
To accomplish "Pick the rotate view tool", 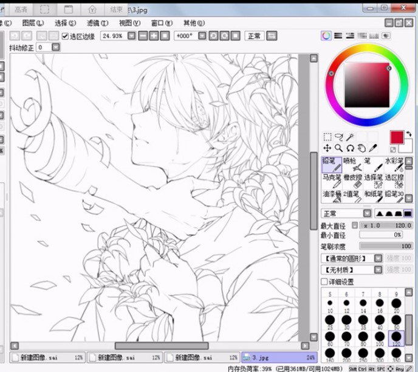I will [x=350, y=148].
